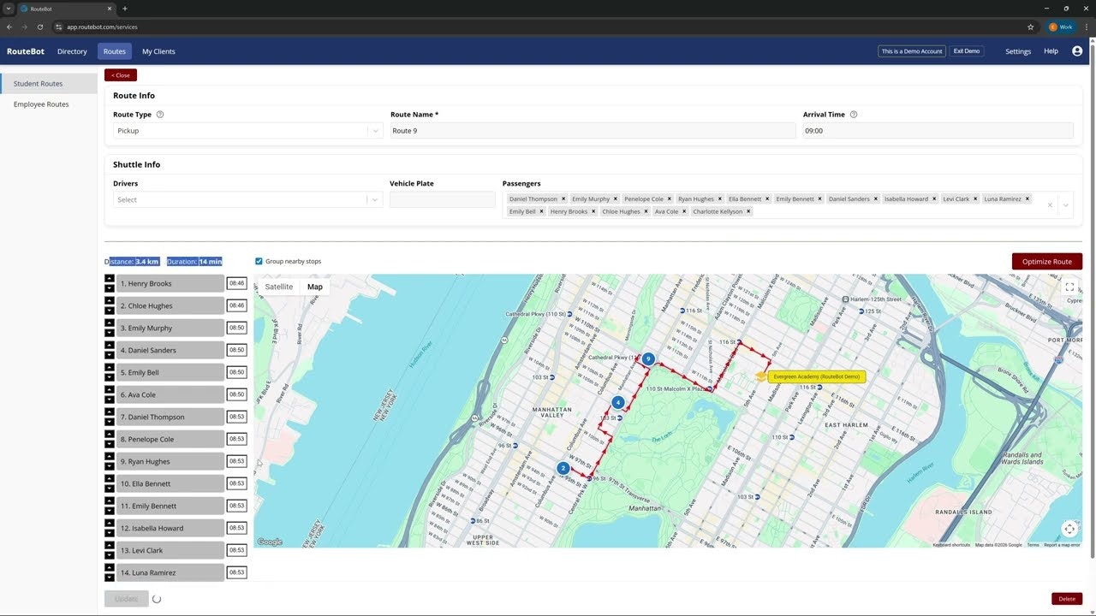Click 08:53 time for Isabella Howard
The image size is (1096, 616).
coord(237,528)
